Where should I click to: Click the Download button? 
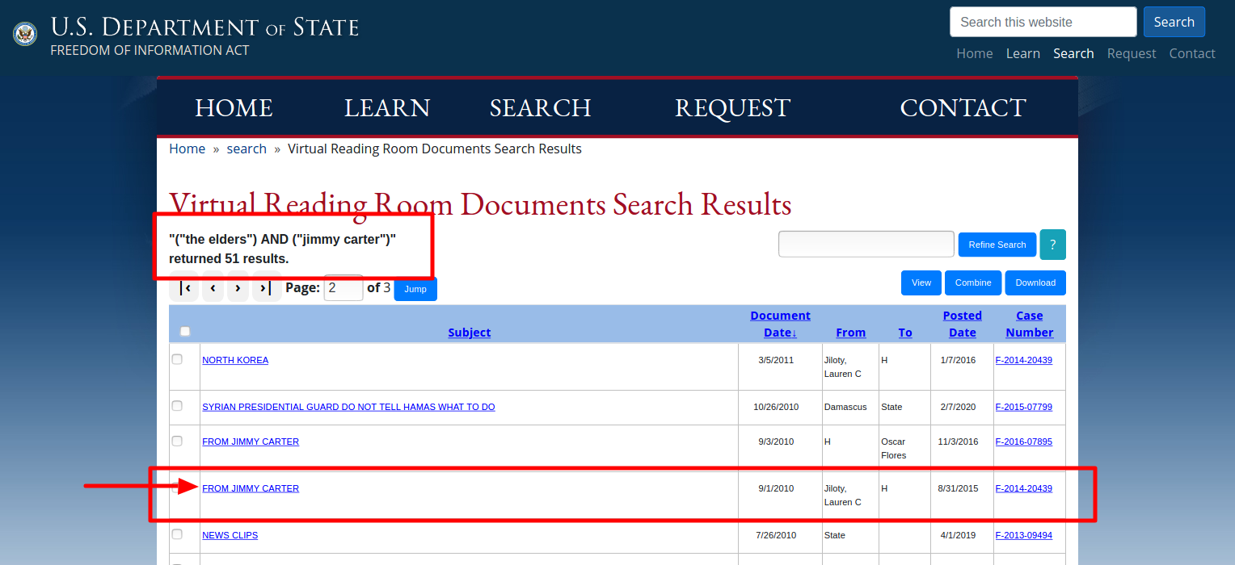click(1035, 282)
